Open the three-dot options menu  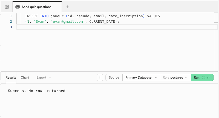pyautogui.click(x=100, y=77)
